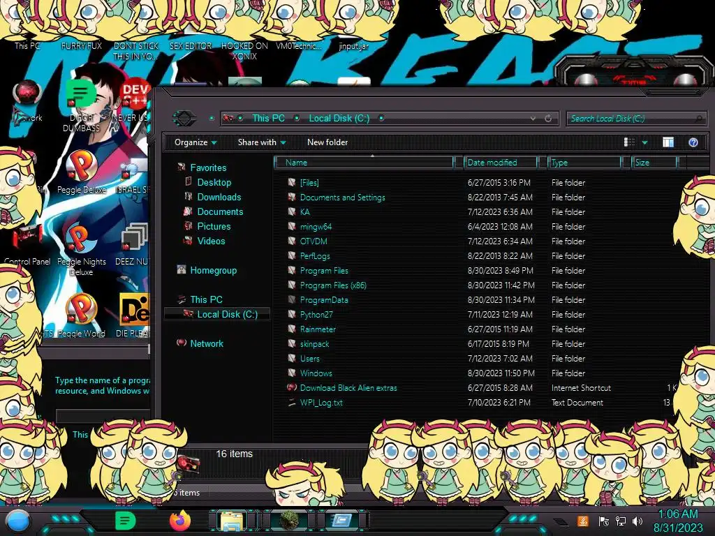Click the Java tray icon
This screenshot has height=536, width=715.
coord(583,521)
